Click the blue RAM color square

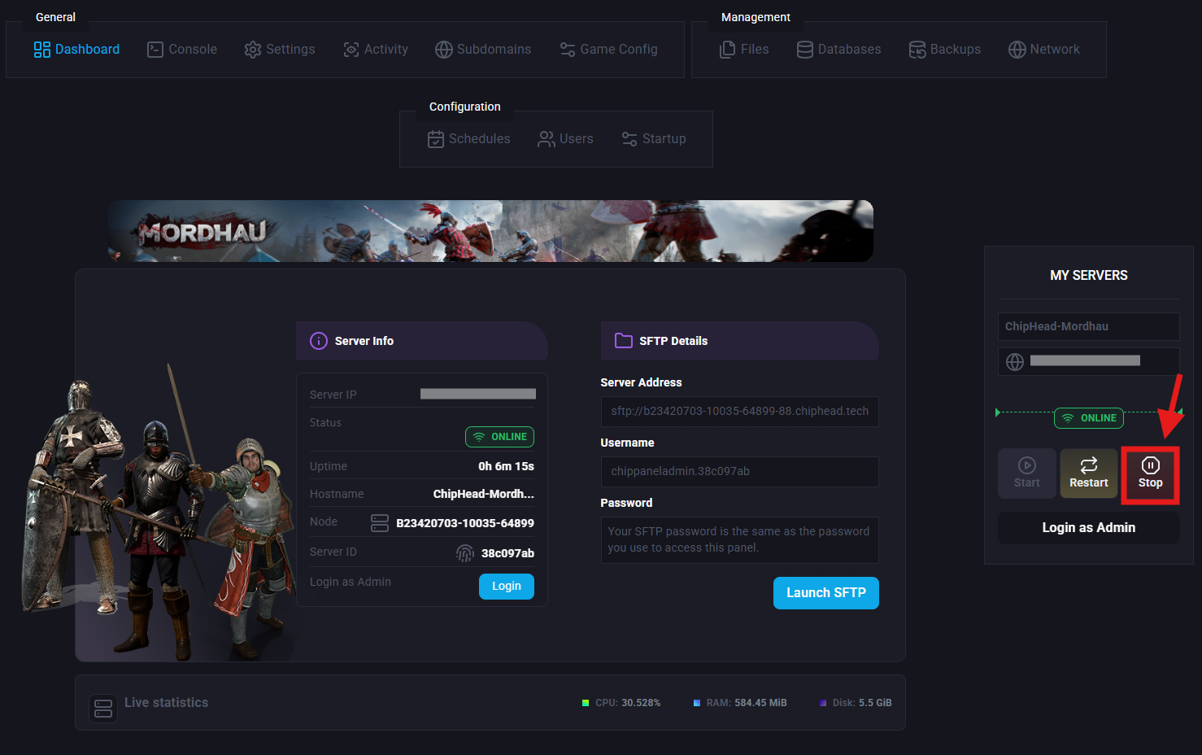pyautogui.click(x=697, y=703)
